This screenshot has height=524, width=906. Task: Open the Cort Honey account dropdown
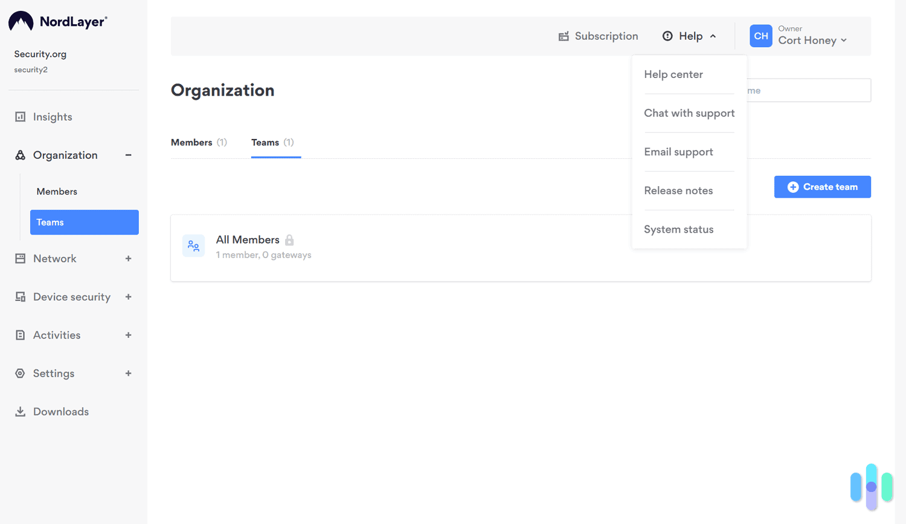point(812,40)
